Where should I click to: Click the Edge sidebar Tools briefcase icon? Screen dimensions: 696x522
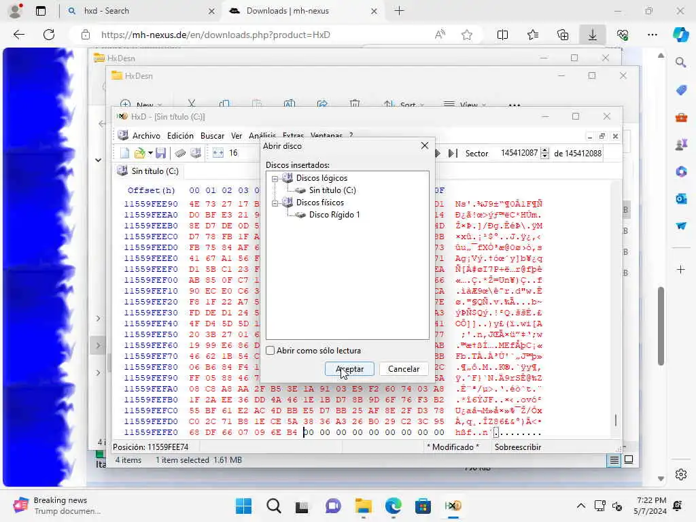[681, 118]
